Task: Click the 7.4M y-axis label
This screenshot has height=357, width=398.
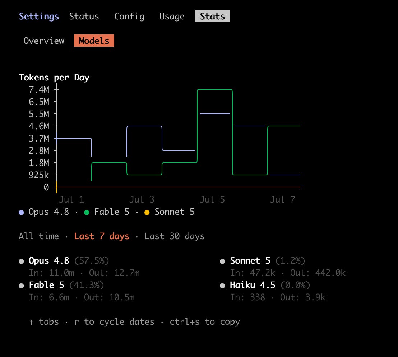Action: tap(39, 89)
